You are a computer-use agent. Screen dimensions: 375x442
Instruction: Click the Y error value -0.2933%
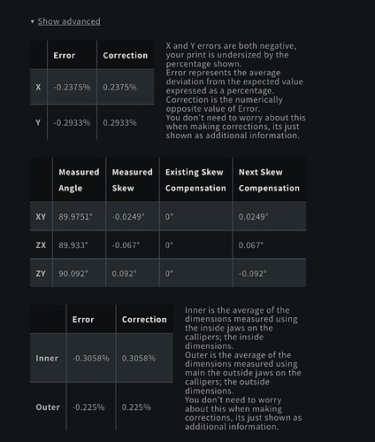pos(72,122)
